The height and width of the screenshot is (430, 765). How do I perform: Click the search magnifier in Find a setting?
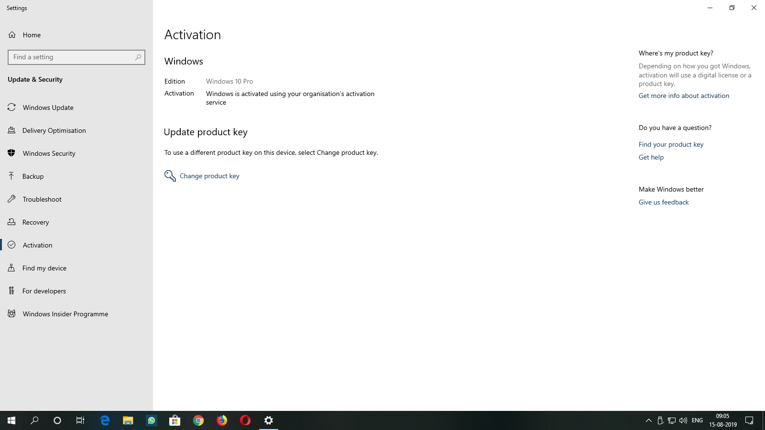pyautogui.click(x=138, y=57)
